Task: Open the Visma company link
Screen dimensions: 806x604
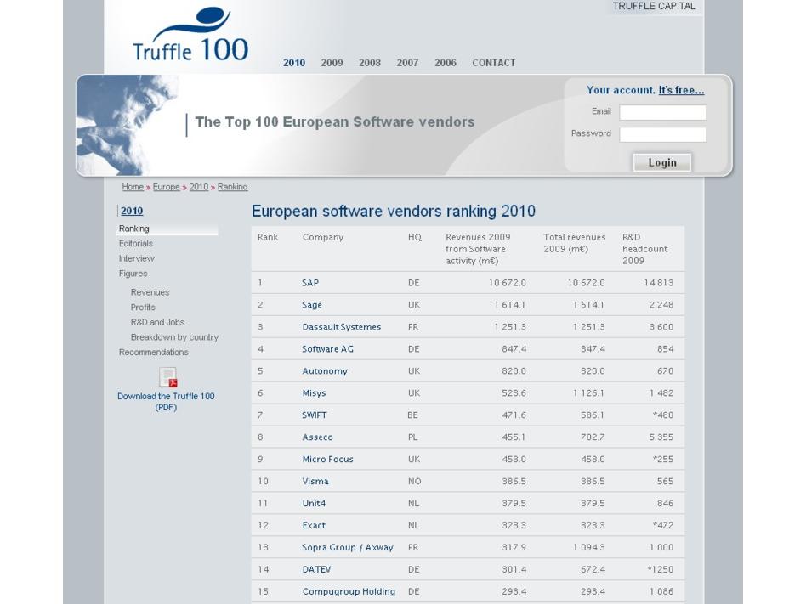Action: point(315,482)
